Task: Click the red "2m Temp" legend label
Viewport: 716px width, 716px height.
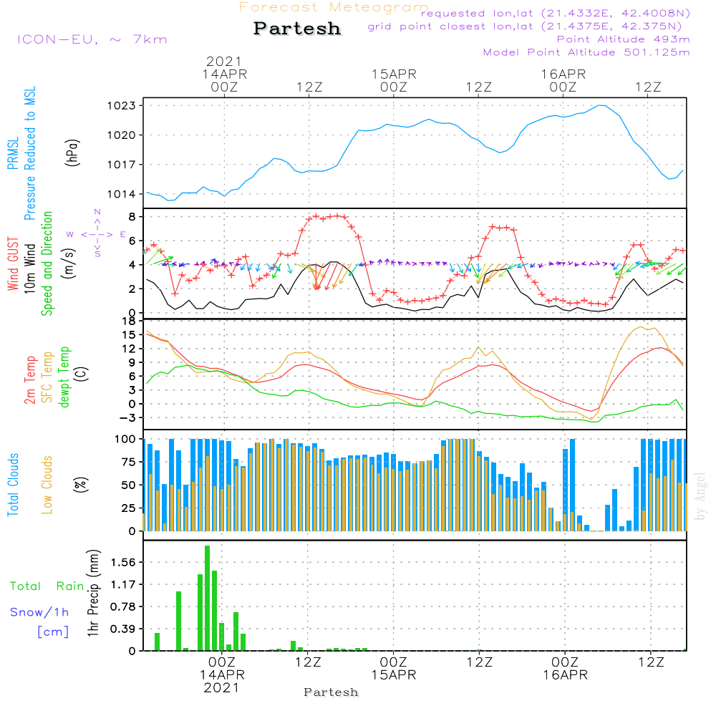Action: pyautogui.click(x=29, y=380)
